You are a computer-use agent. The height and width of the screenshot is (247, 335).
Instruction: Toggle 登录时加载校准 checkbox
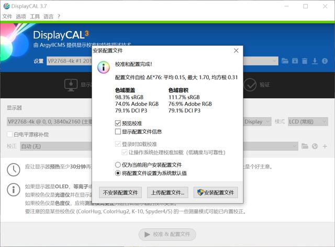coord(118,144)
